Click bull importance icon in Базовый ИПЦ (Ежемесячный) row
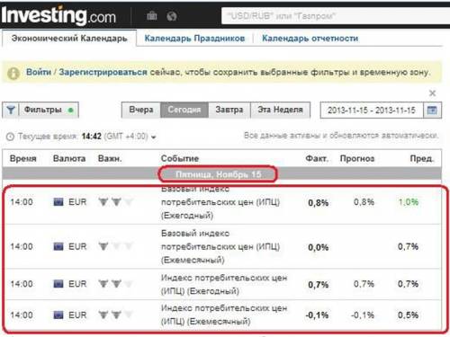450x337 pixels. 115,246
